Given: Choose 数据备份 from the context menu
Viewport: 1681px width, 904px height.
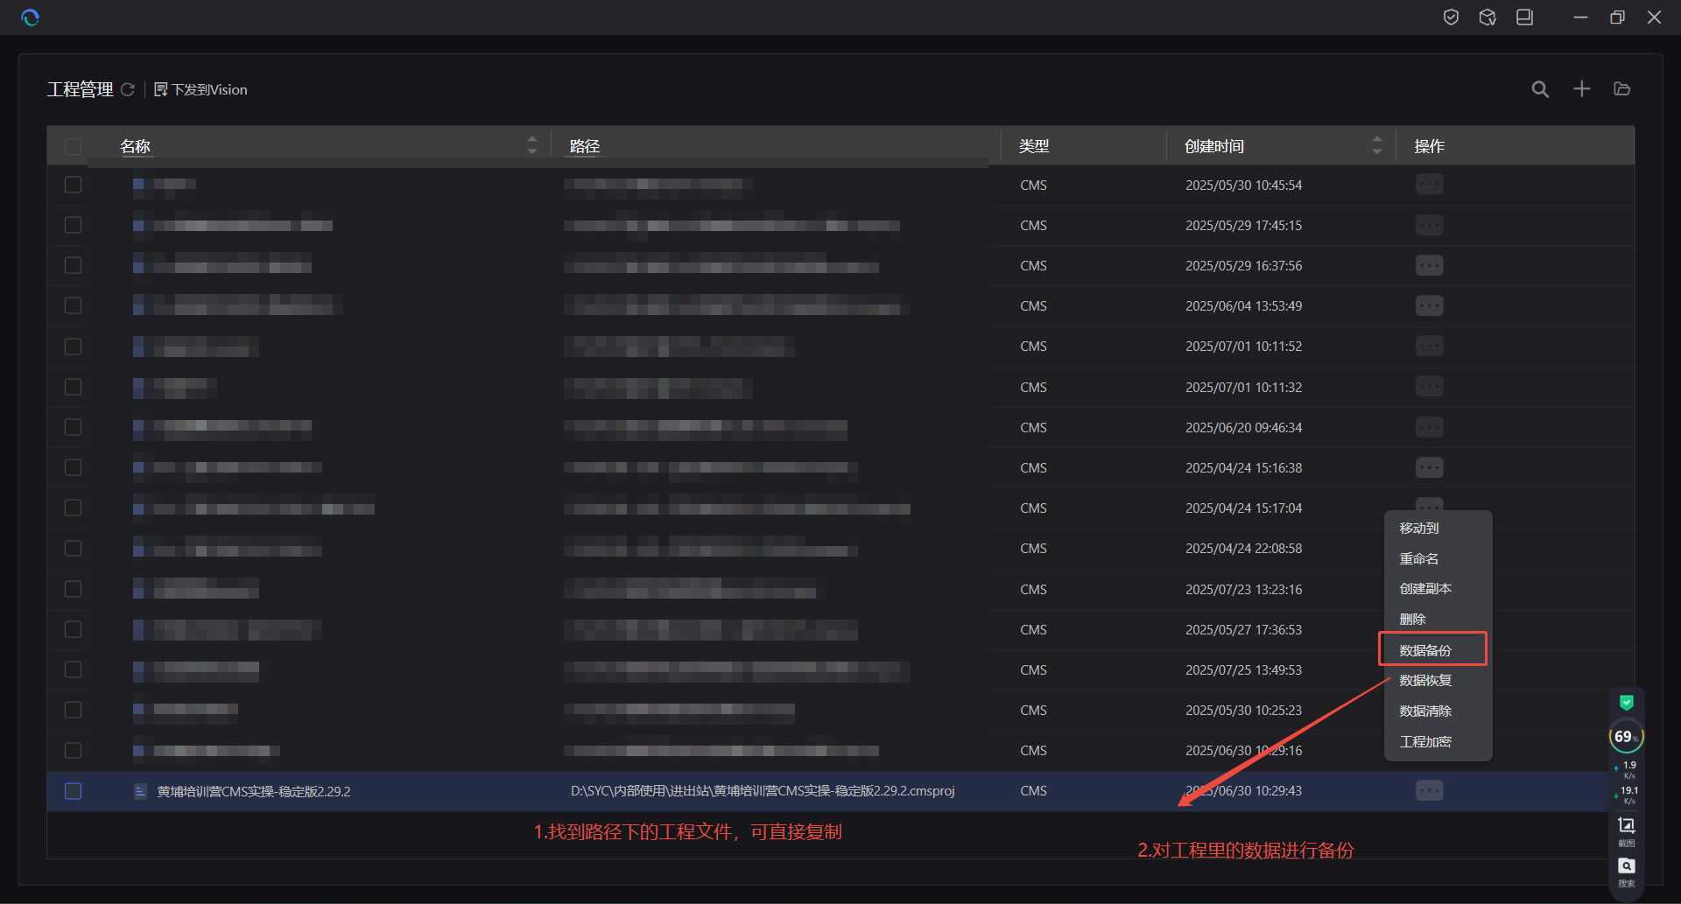Looking at the screenshot, I should (x=1425, y=650).
